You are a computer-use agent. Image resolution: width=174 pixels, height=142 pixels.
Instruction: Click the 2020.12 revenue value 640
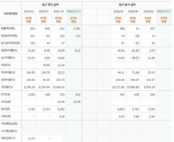[x=47, y=29]
